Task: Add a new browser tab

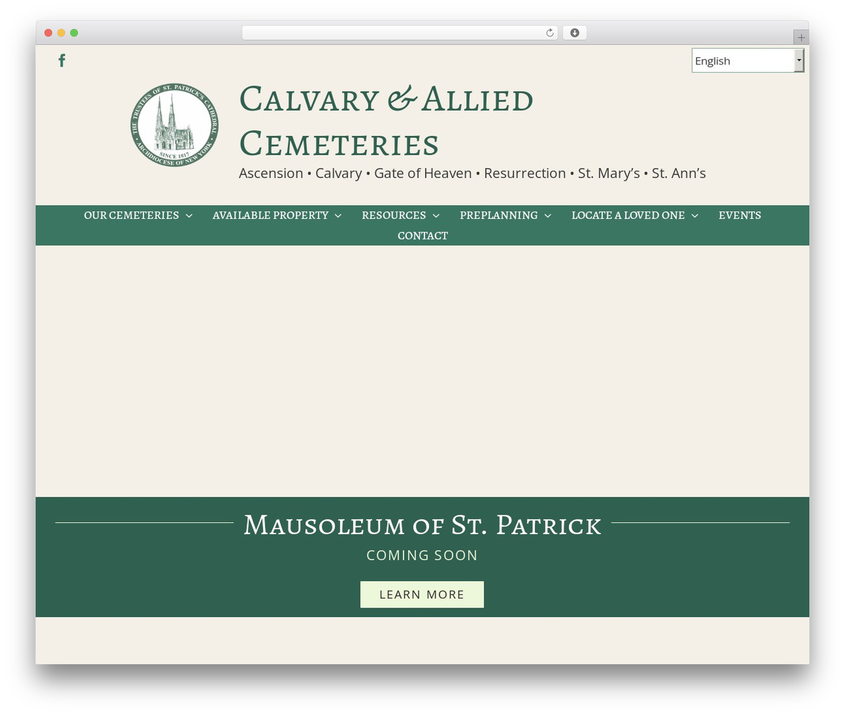Action: click(x=801, y=38)
